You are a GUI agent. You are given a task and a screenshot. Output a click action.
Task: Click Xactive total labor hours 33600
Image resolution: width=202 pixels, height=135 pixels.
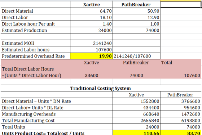pyautogui.click(x=92, y=76)
